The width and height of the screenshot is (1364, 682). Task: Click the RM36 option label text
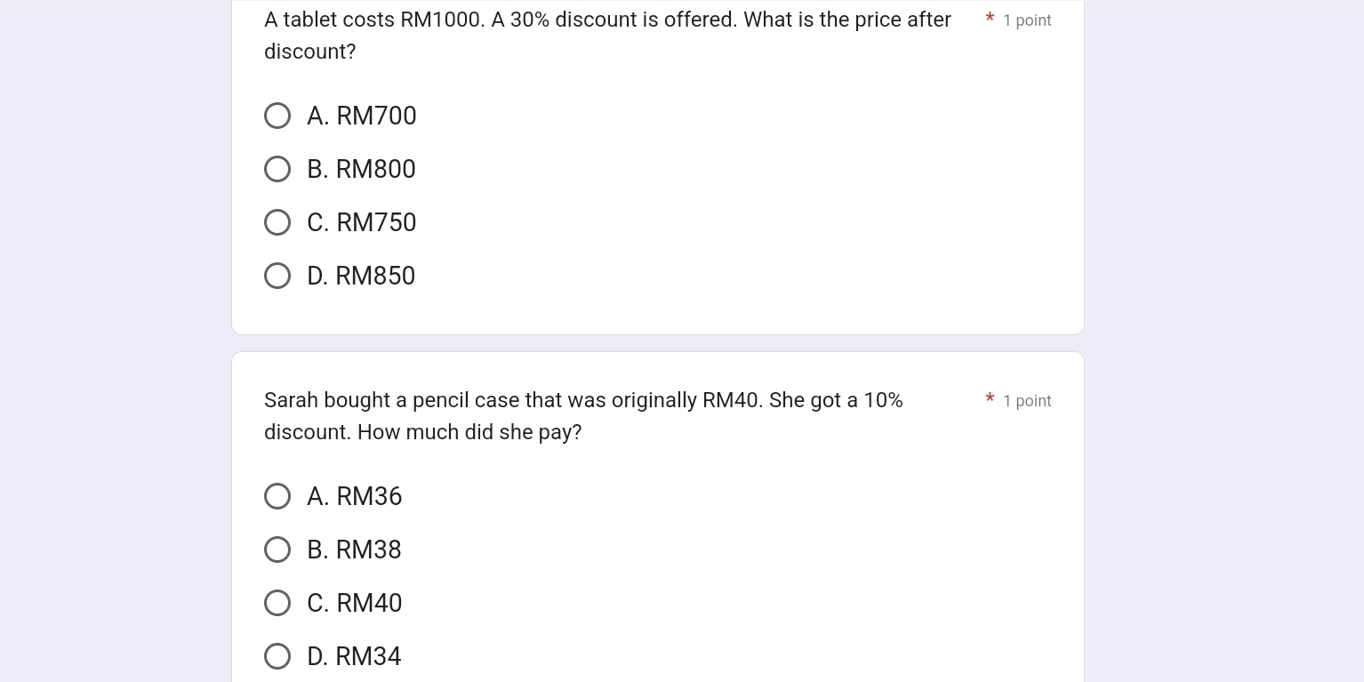click(x=355, y=496)
